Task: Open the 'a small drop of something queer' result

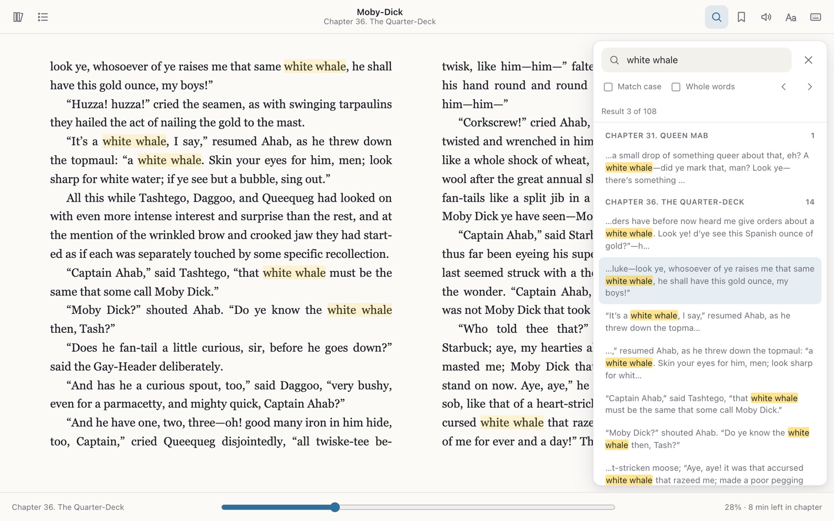Action: click(x=710, y=168)
